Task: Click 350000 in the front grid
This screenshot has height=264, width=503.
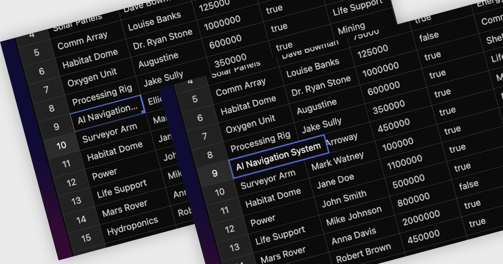Action: click(390, 107)
